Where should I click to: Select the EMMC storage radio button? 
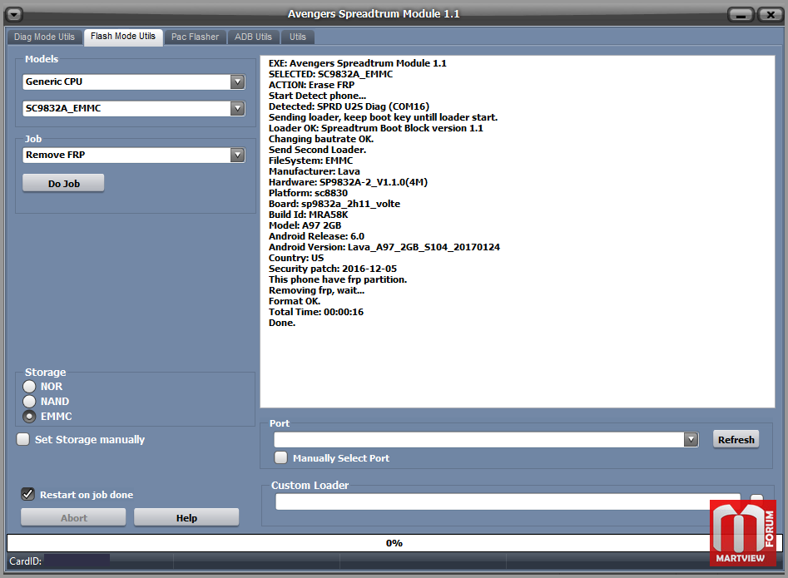[30, 417]
